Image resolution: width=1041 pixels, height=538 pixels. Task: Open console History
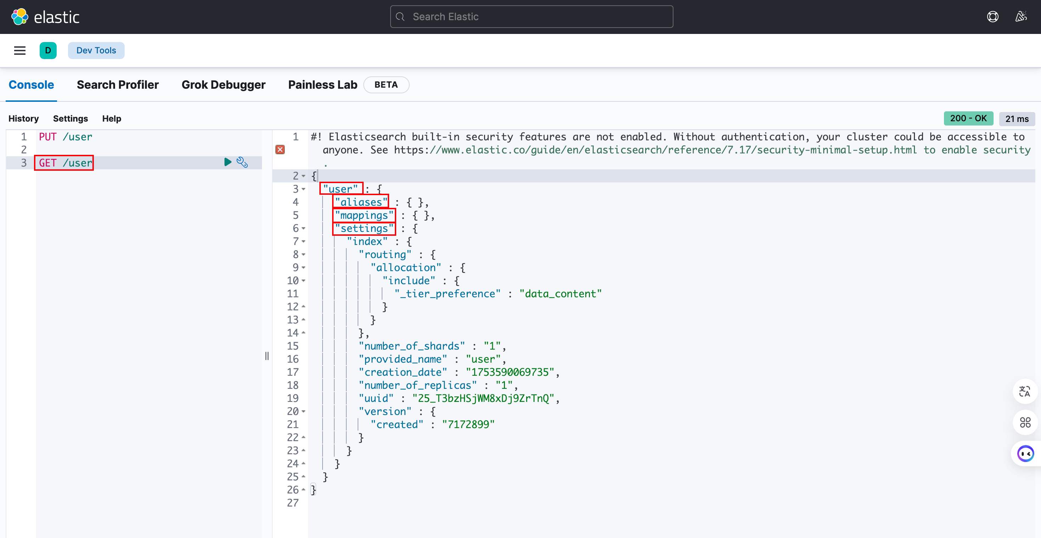[23, 118]
